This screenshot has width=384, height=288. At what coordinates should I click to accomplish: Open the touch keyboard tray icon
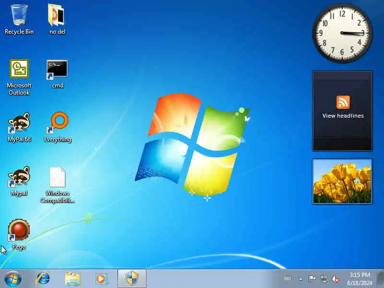[x=288, y=279]
